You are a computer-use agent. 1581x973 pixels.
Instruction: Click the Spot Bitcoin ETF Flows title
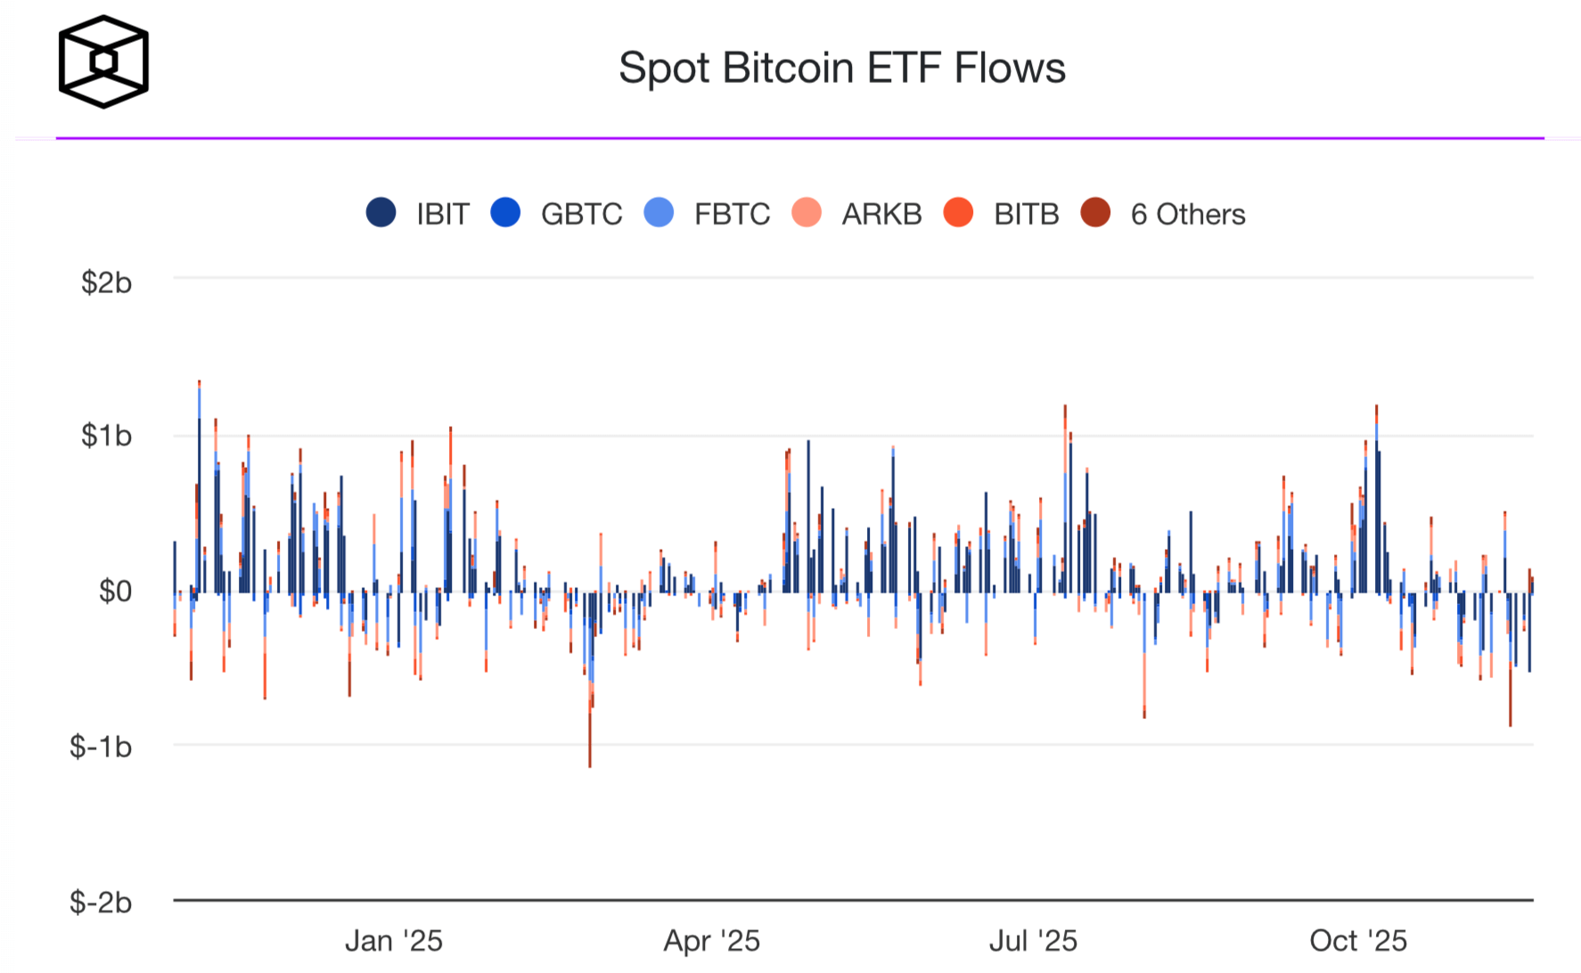[x=842, y=68]
